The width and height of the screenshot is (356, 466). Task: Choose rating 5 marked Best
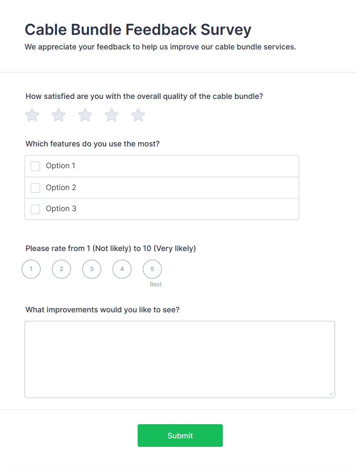(152, 269)
